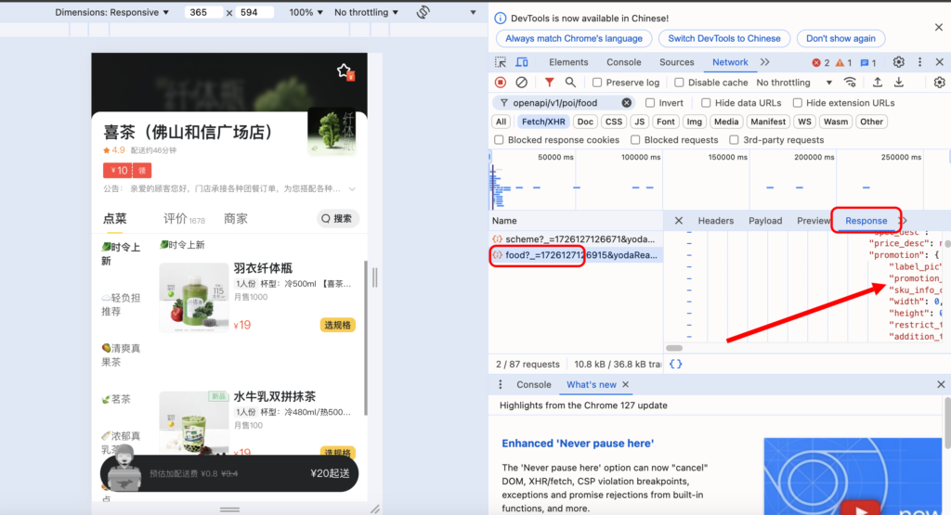Click the response horizontal scrollbar
951x515 pixels.
(674, 348)
